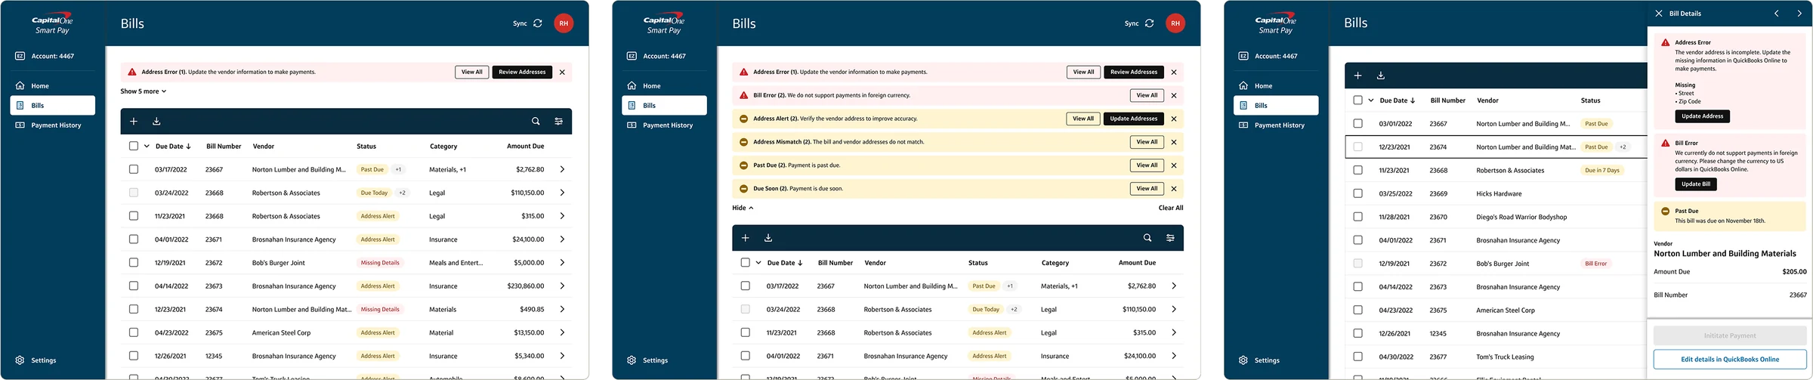Click Review Addresses on left screen

point(522,73)
